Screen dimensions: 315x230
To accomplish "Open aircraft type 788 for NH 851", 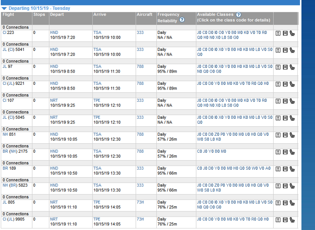I will click(x=140, y=134).
